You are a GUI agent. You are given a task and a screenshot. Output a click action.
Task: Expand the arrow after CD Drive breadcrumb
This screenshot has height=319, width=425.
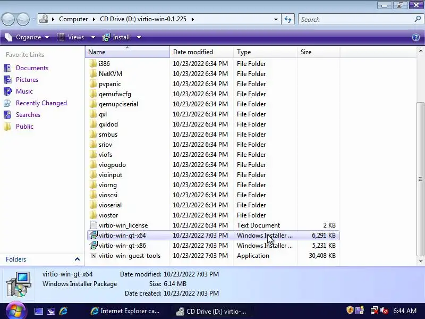192,19
